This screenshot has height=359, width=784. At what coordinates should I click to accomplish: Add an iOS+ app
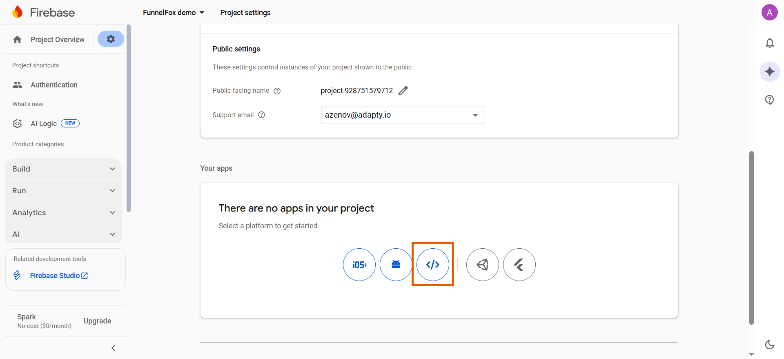(359, 265)
